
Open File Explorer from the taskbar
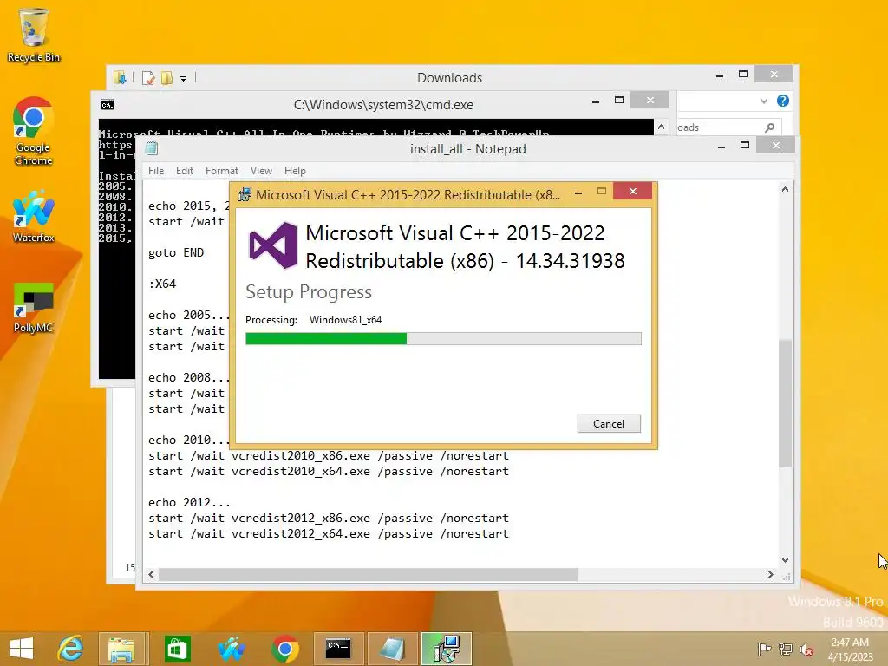coord(121,649)
